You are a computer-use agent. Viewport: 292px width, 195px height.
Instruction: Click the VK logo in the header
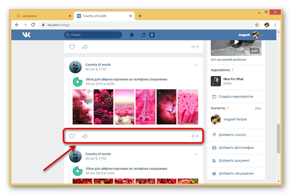pyautogui.click(x=26, y=35)
